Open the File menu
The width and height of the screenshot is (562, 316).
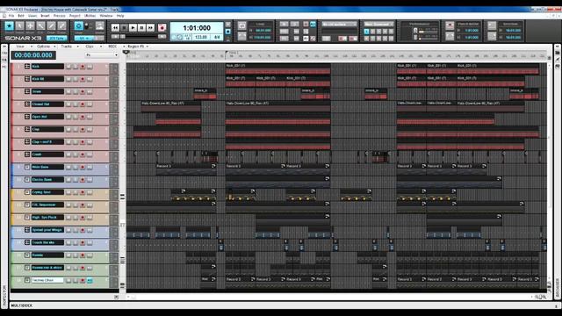11,16
